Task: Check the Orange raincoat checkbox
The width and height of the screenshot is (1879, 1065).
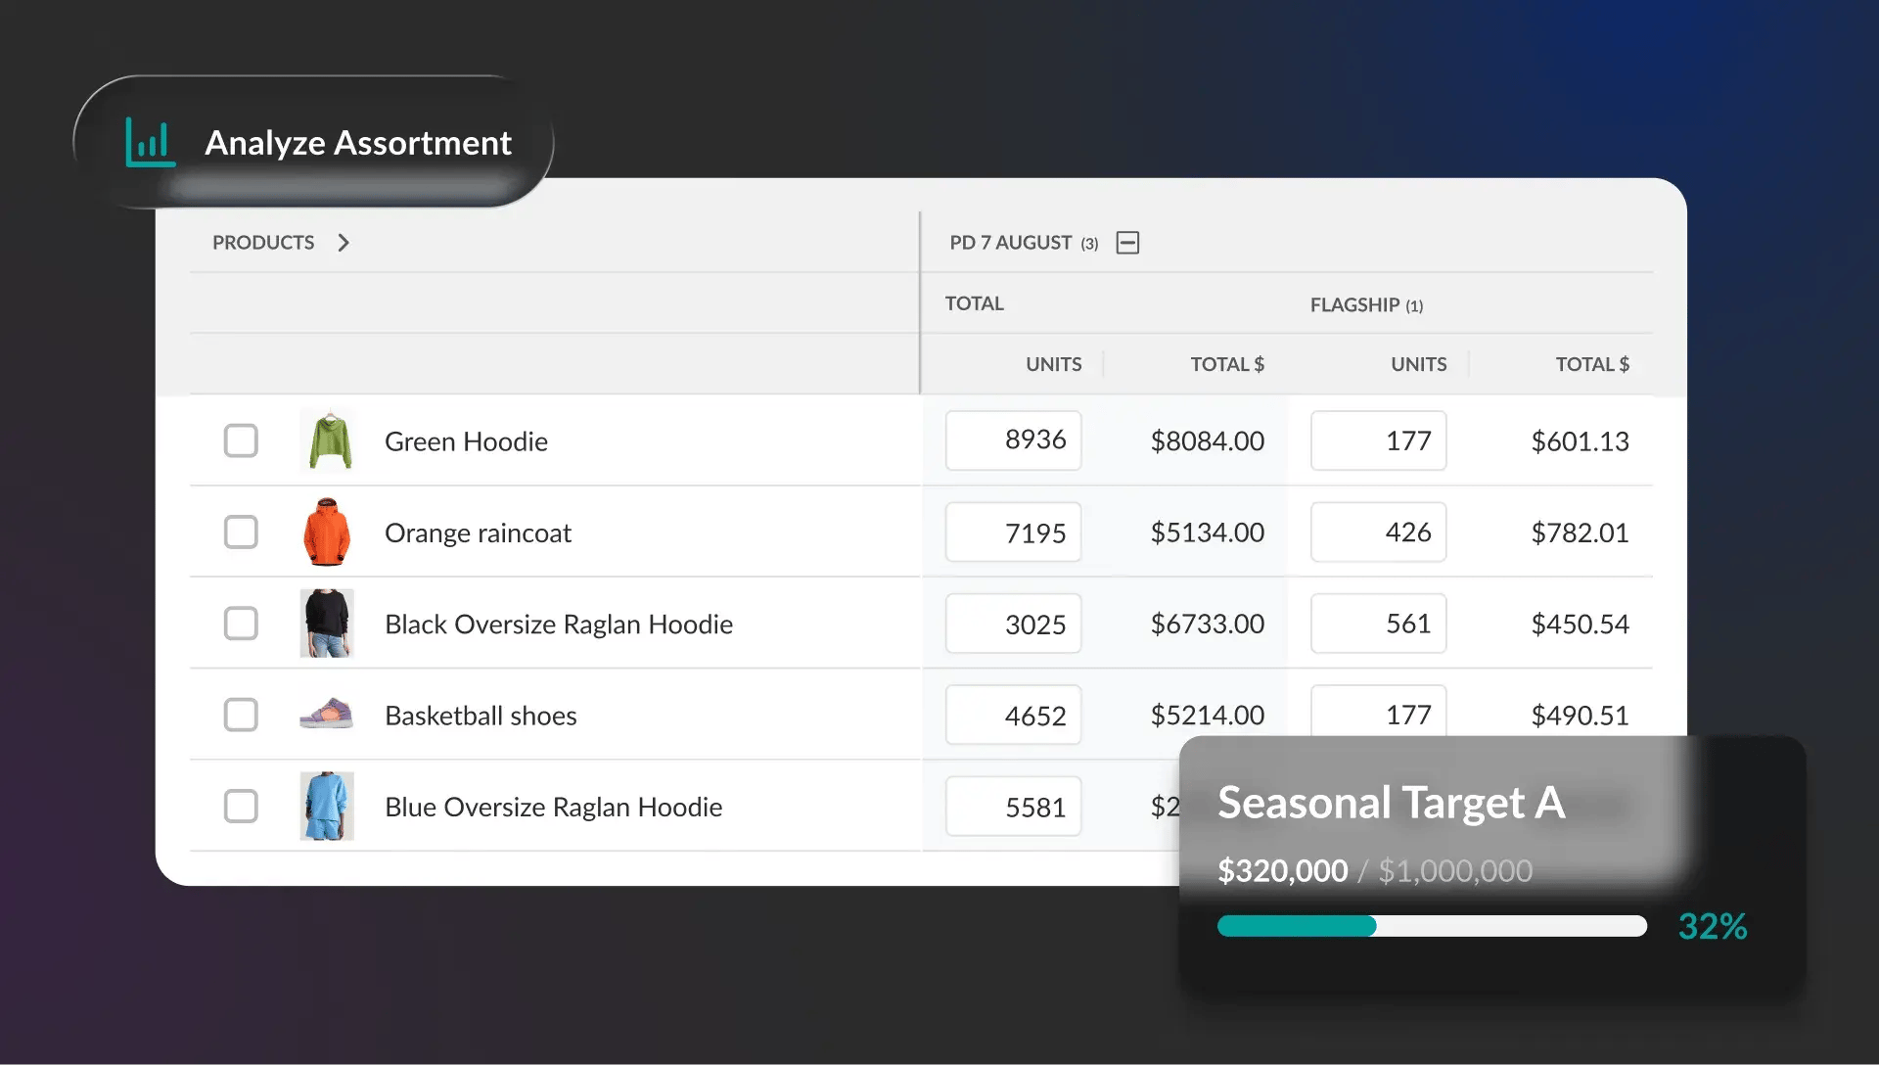Action: pos(241,532)
